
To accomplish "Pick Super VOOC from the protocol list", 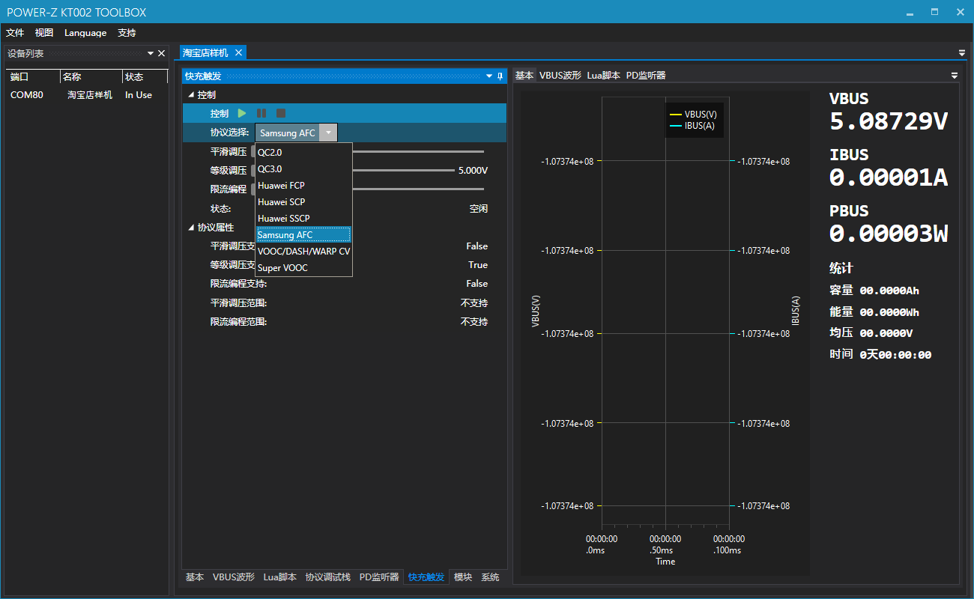I will coord(282,268).
